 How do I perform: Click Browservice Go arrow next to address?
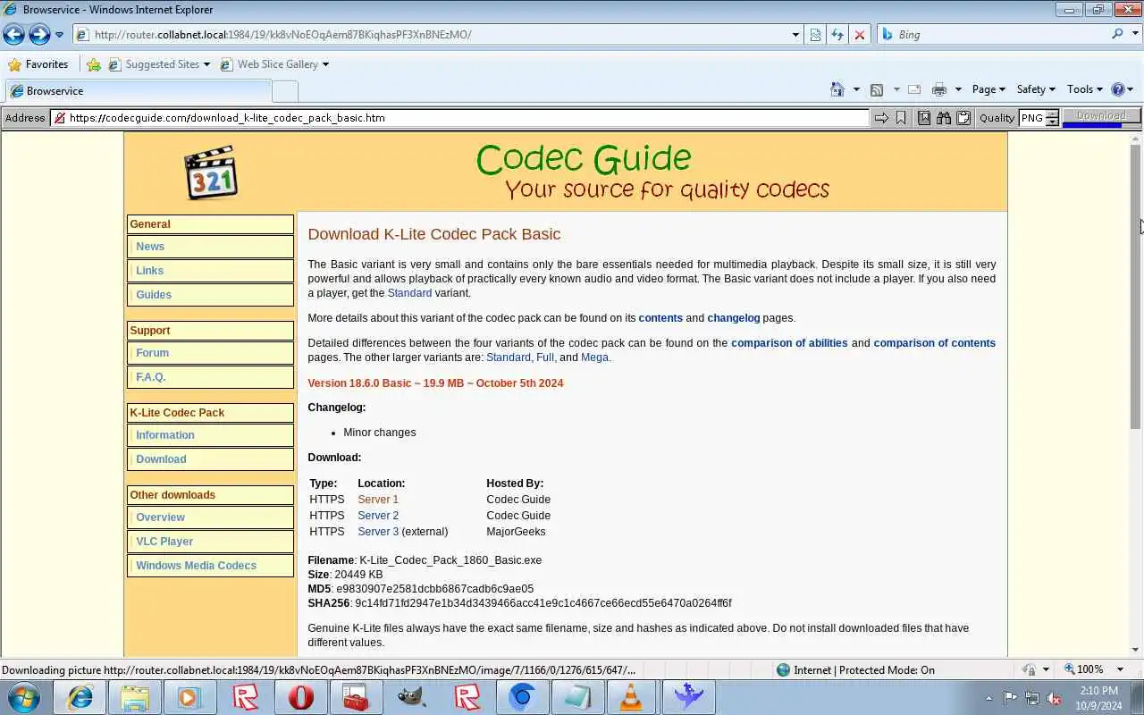point(881,118)
